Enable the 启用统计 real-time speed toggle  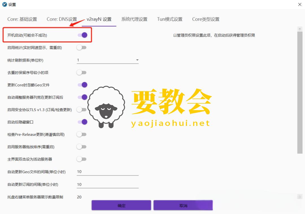coord(82,47)
